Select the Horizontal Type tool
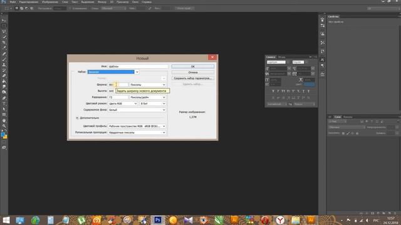 (x=4, y=104)
